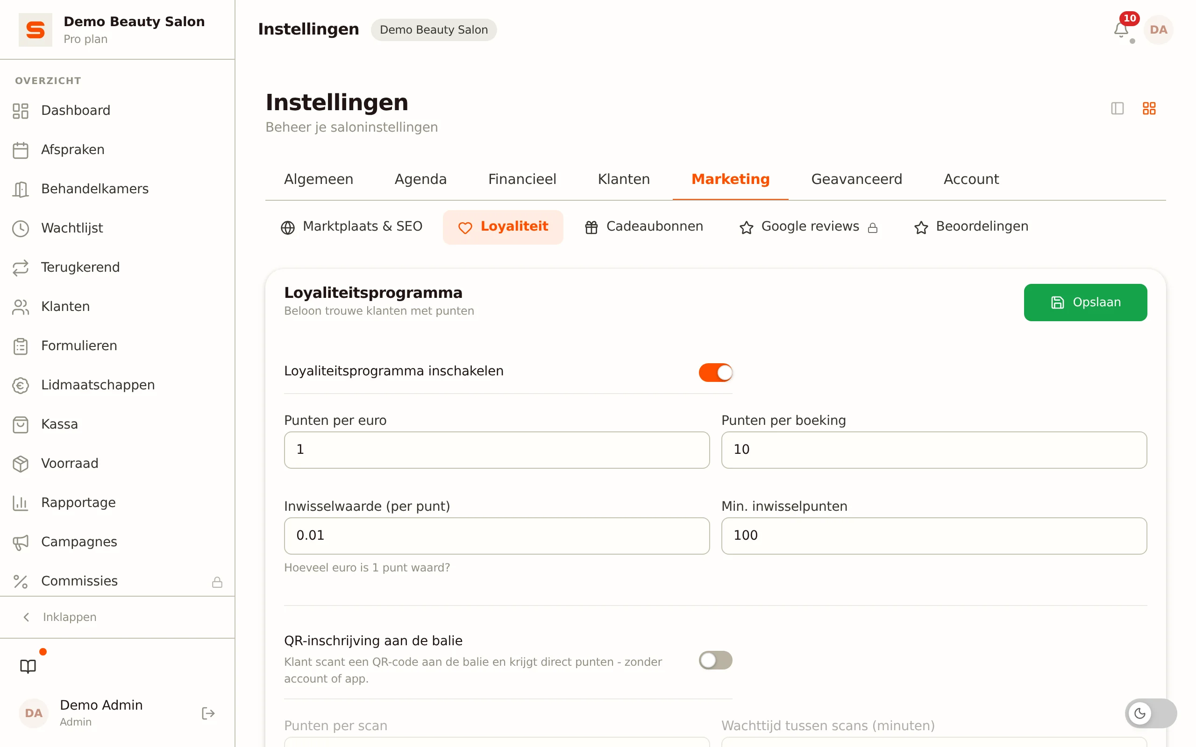The height and width of the screenshot is (747, 1196).
Task: Disable the Loyaliteitsprogramma inschakelen switch
Action: point(715,373)
